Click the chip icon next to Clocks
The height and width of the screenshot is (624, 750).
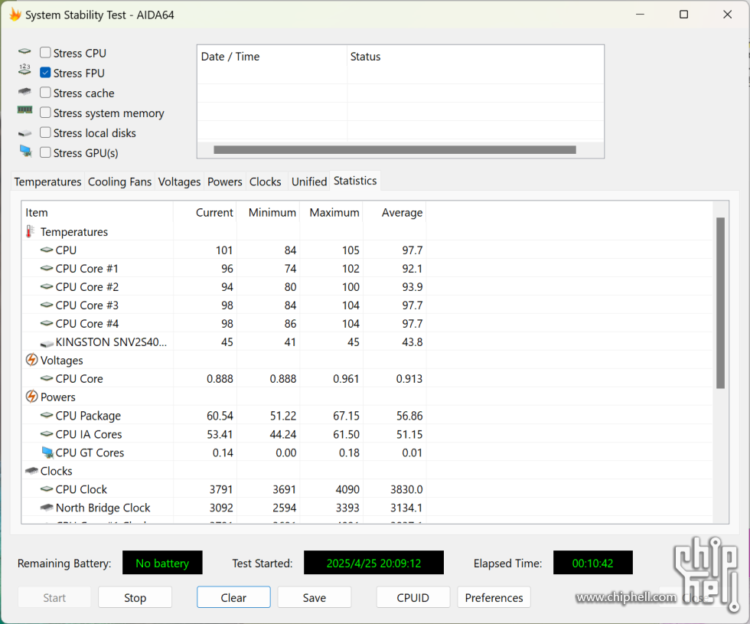[31, 471]
